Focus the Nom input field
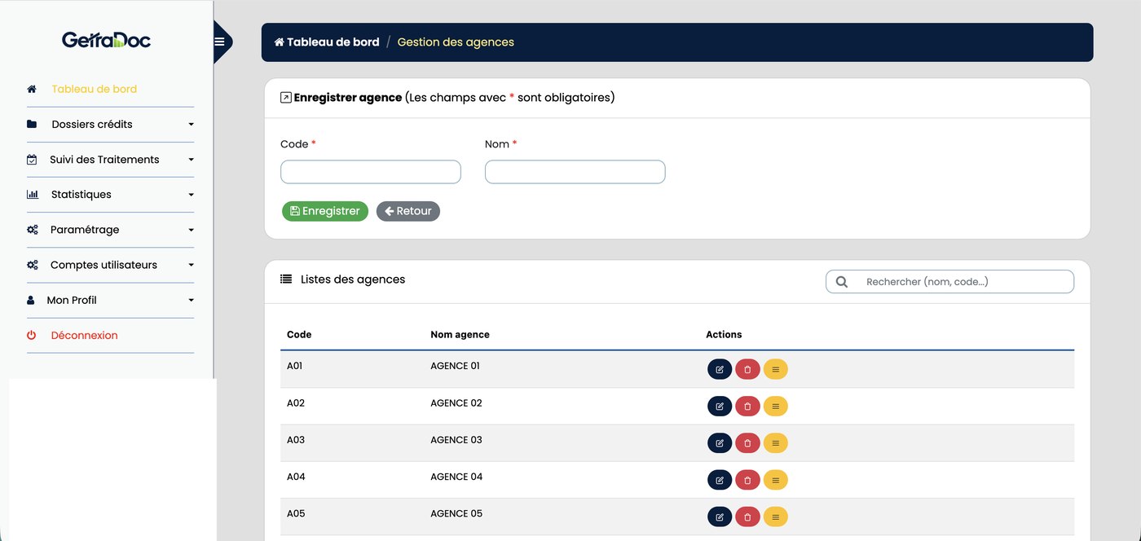Image resolution: width=1141 pixels, height=541 pixels. pos(575,172)
